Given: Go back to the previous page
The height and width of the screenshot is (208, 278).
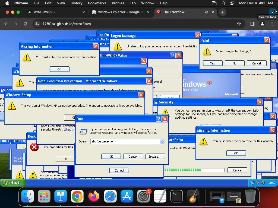Looking at the screenshot, I should point(6,24).
